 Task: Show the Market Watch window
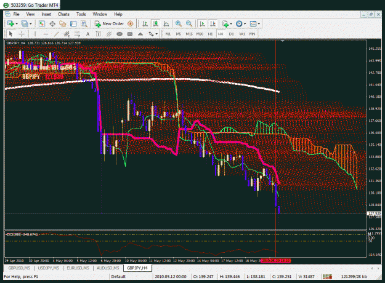click(x=42, y=24)
